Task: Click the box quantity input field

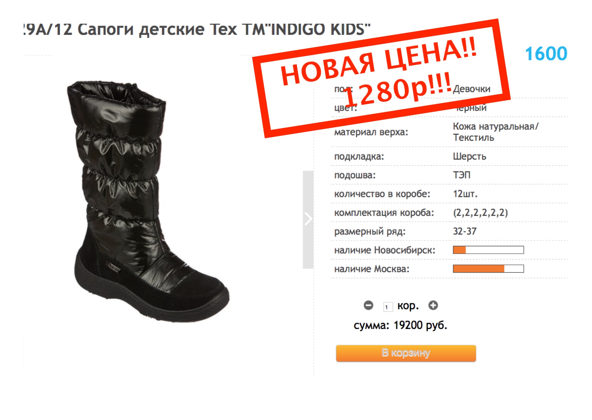Action: (388, 307)
